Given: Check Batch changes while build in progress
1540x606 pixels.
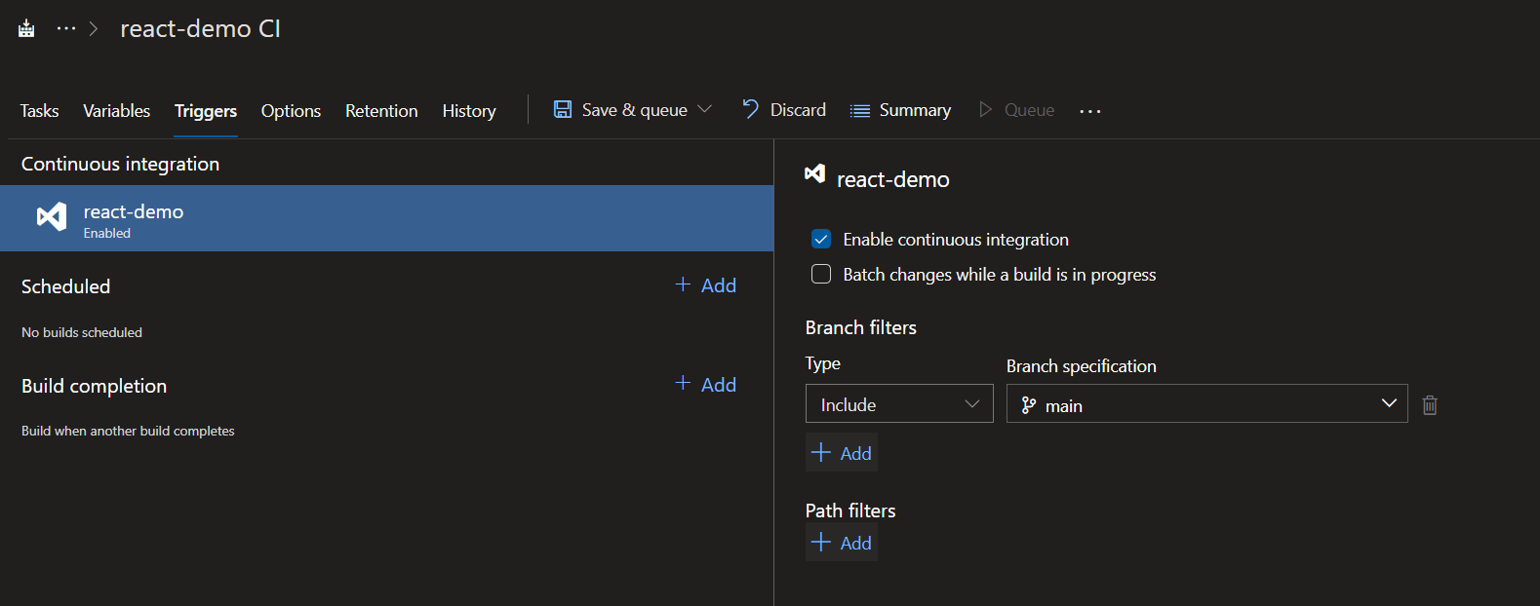Looking at the screenshot, I should click(x=821, y=275).
